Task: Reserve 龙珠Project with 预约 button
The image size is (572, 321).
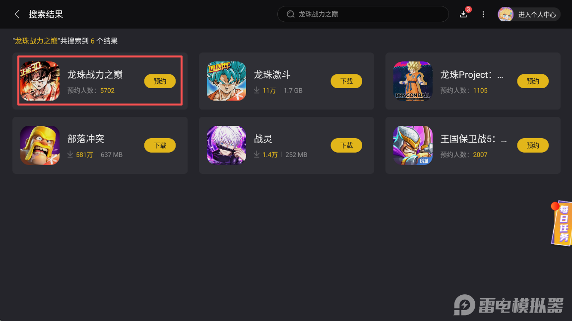Action: [x=533, y=81]
